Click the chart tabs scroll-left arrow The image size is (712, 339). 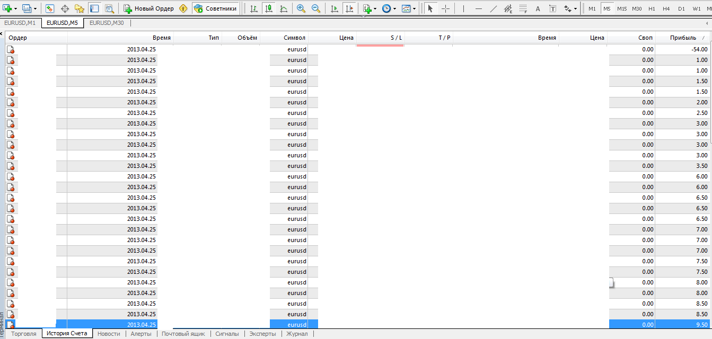(708, 23)
